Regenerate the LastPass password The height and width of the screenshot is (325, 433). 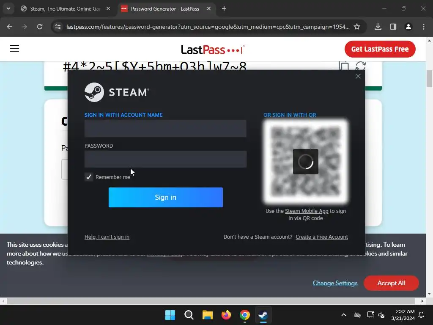tap(361, 66)
